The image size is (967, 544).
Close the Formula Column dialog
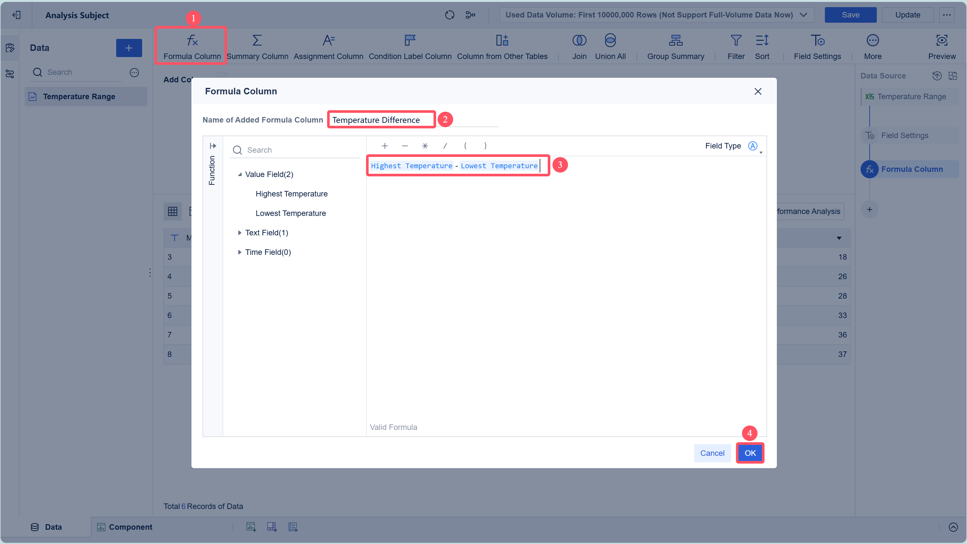point(757,91)
